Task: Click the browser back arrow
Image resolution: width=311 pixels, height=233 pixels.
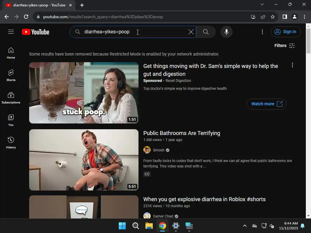Action: [x=7, y=17]
